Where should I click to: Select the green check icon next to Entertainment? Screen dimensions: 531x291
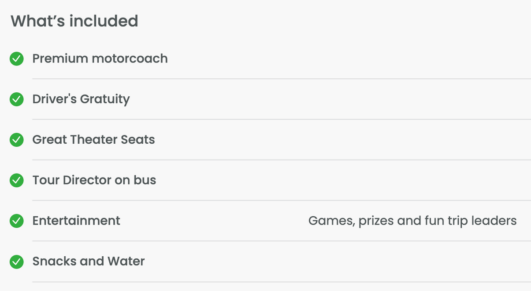pyautogui.click(x=17, y=221)
